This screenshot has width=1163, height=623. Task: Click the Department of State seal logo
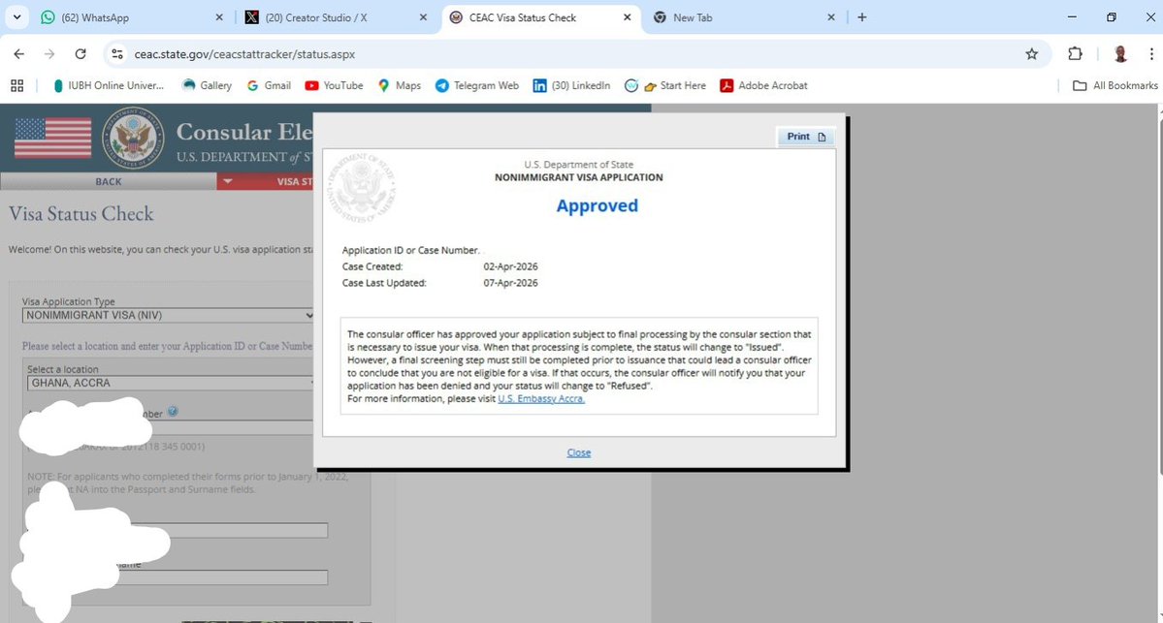pyautogui.click(x=134, y=138)
